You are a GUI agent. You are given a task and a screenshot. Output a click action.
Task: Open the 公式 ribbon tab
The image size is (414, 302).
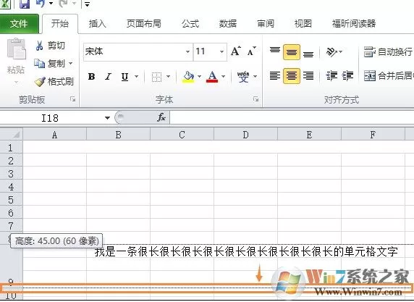click(190, 24)
